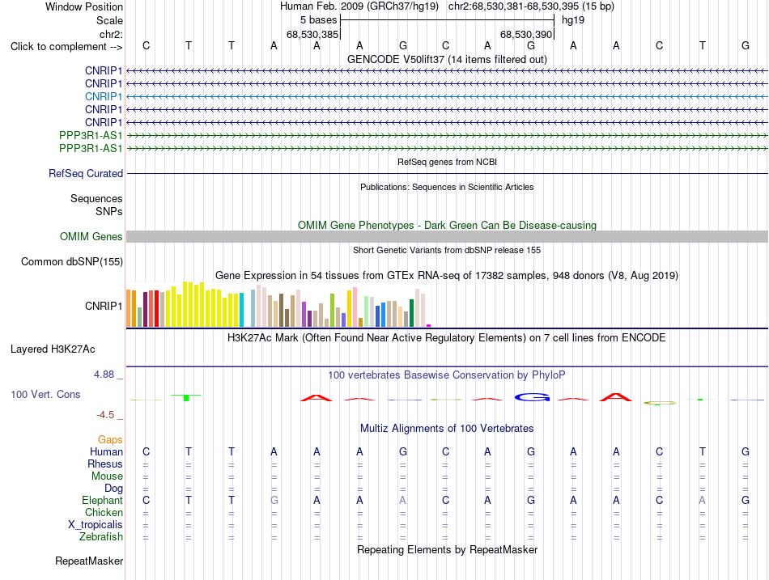Screen dimensions: 769x580
Task: Click the chr2:68,530,381-68,530,395 window position text
Action: 531,6
